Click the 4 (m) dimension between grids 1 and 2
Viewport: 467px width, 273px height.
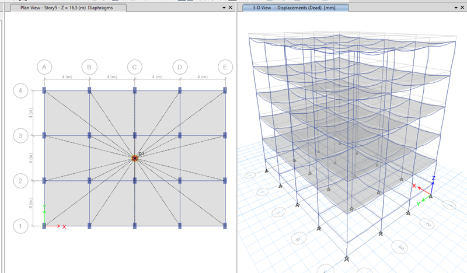pos(31,204)
